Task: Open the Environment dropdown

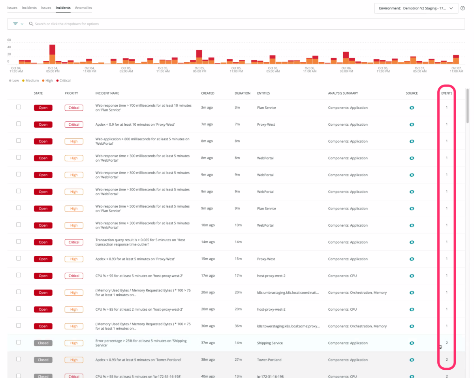Action: tap(416, 8)
